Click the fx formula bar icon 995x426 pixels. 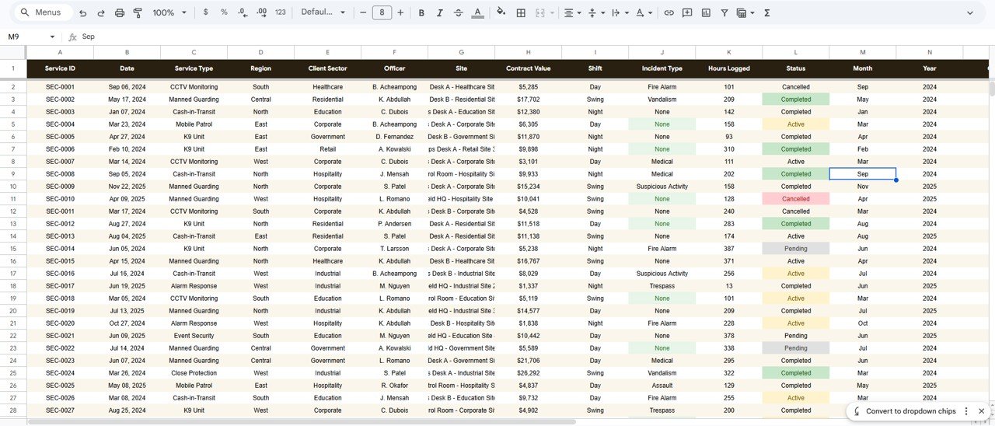(x=72, y=37)
